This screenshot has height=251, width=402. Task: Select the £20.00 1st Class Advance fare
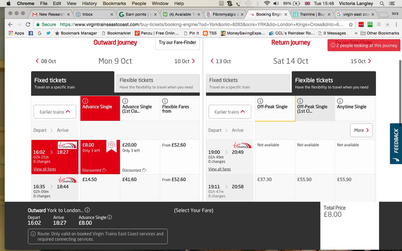tap(140, 157)
